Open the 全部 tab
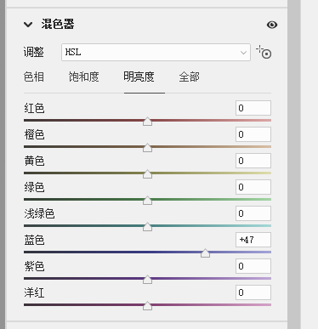Viewport: 318px width, 329px height. click(189, 77)
